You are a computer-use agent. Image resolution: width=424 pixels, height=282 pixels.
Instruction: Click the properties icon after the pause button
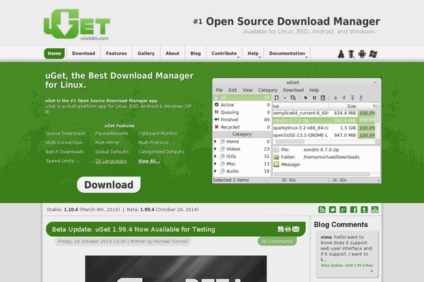[x=323, y=98]
